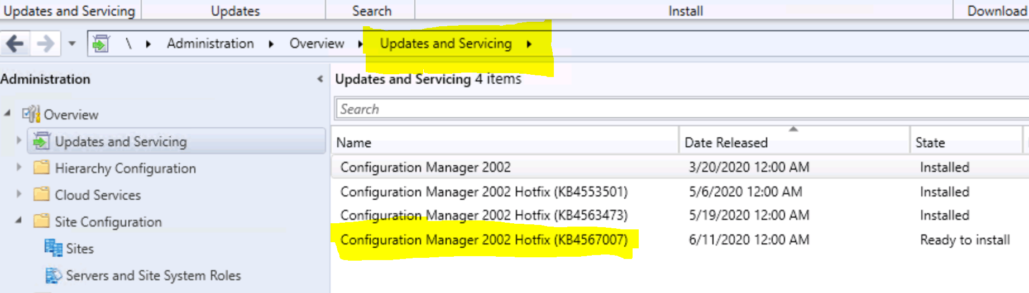Sort by the Name column header
The image size is (1029, 293).
point(505,143)
